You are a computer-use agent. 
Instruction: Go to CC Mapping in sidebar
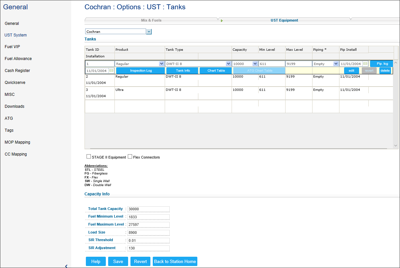pyautogui.click(x=16, y=154)
